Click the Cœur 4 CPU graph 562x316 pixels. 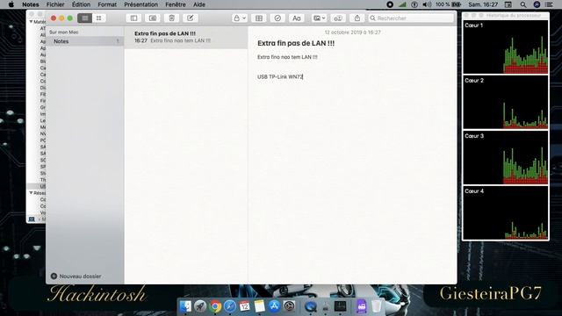click(x=506, y=212)
